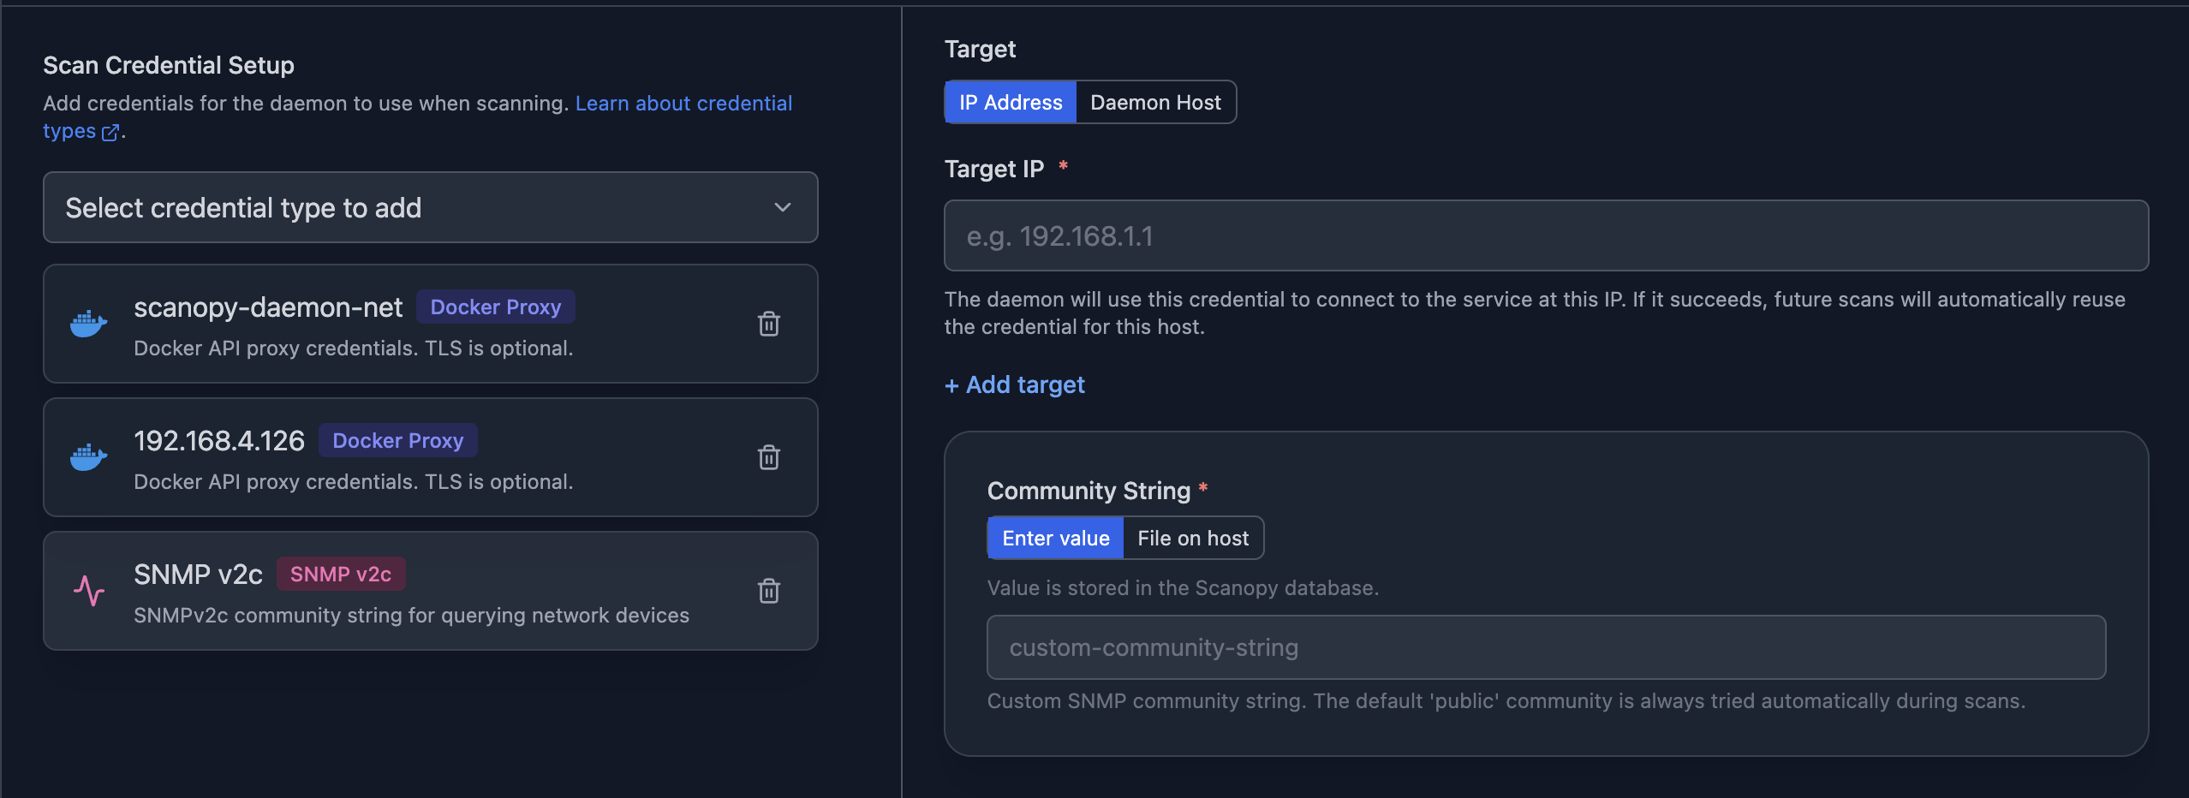
Task: Select Enter value for Community String
Action: (x=1054, y=537)
